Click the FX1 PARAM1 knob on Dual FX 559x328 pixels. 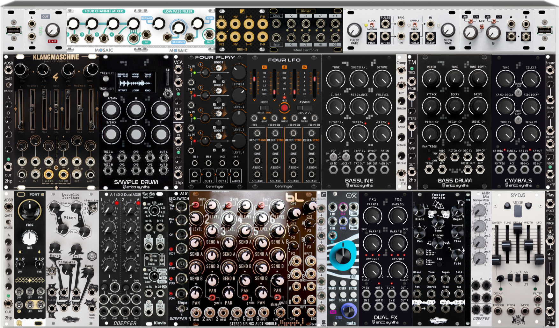coord(372,216)
